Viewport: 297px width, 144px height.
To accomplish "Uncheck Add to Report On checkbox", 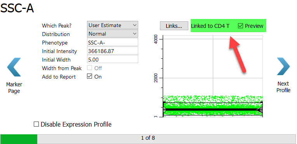I will coord(89,77).
